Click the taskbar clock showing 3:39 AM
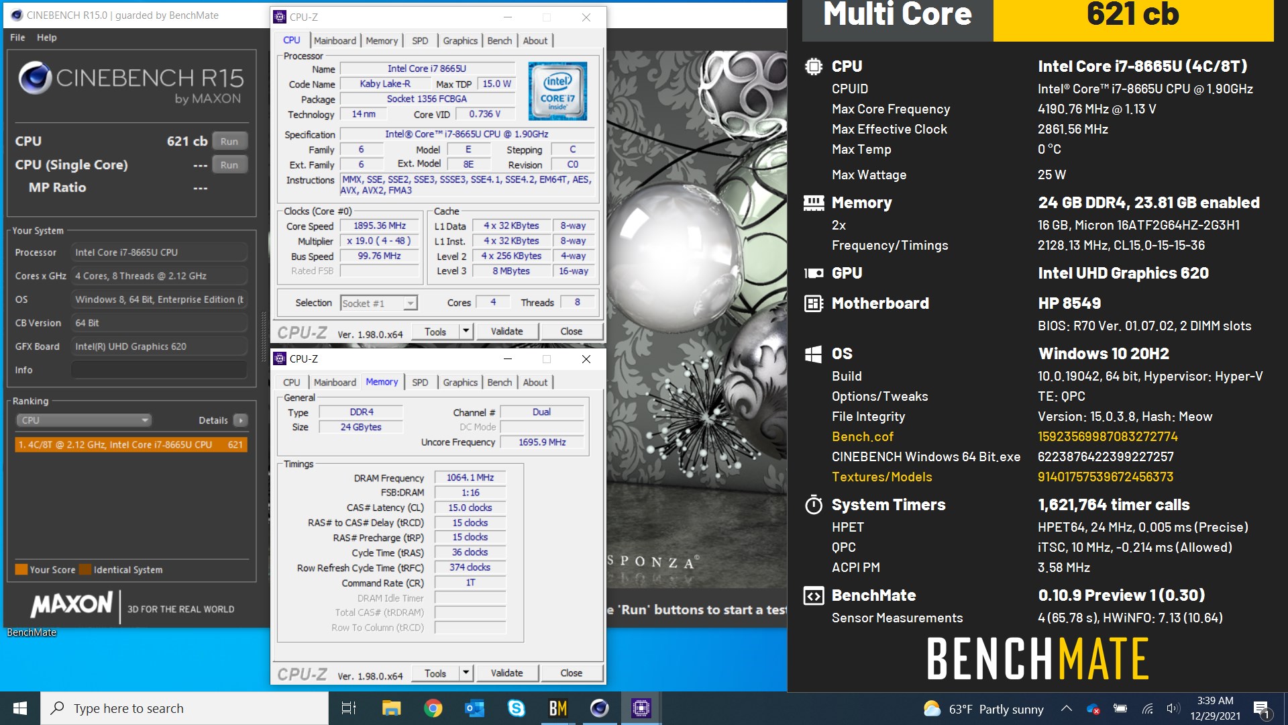1288x725 pixels. [1215, 708]
